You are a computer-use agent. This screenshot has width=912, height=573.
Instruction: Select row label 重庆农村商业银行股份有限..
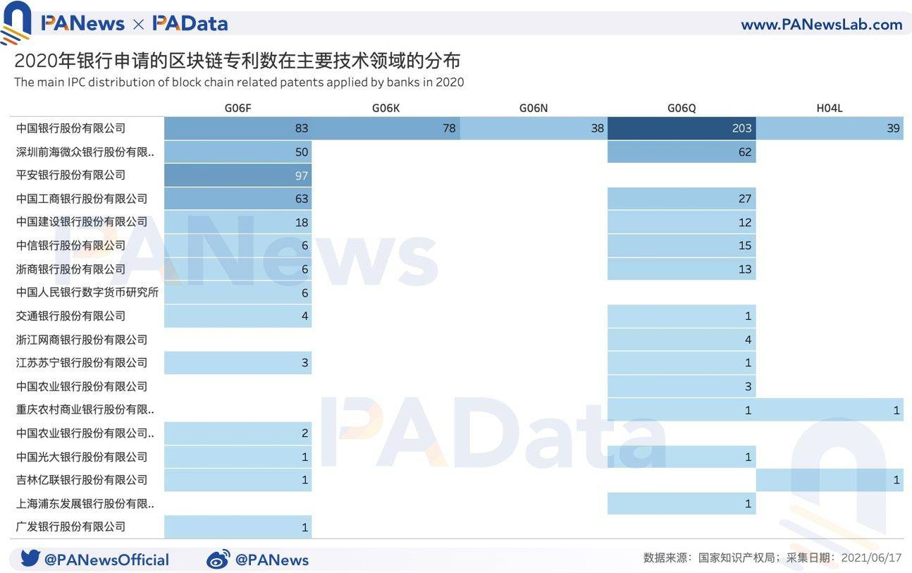(85, 409)
